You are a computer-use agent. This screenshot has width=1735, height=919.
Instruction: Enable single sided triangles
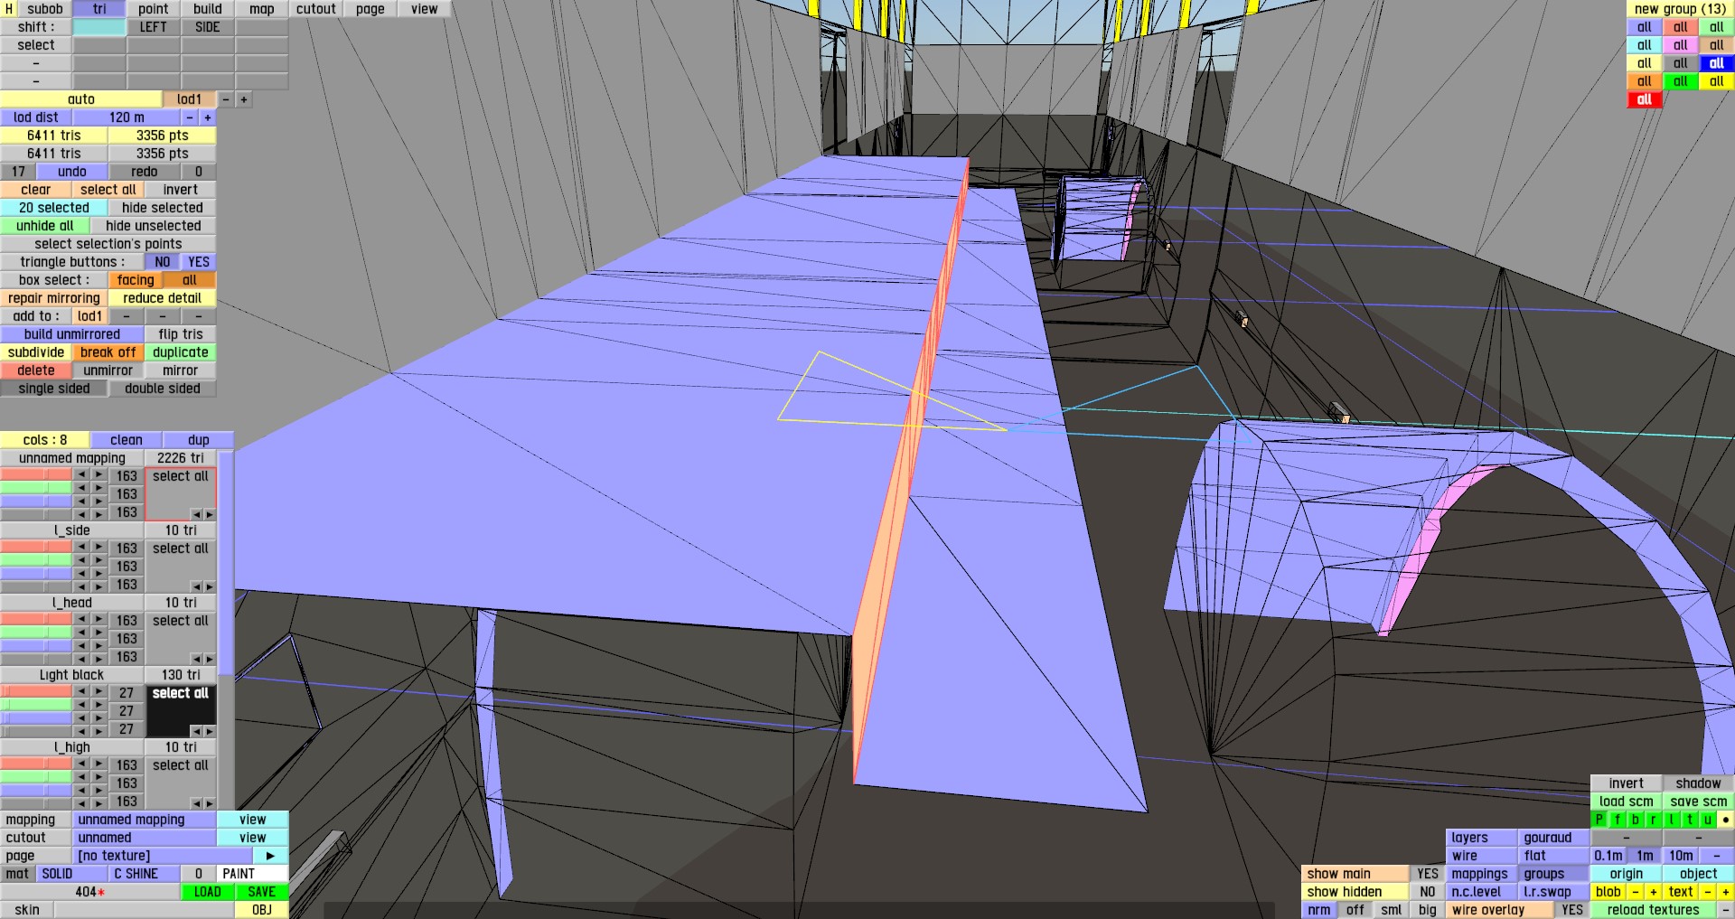coord(54,389)
